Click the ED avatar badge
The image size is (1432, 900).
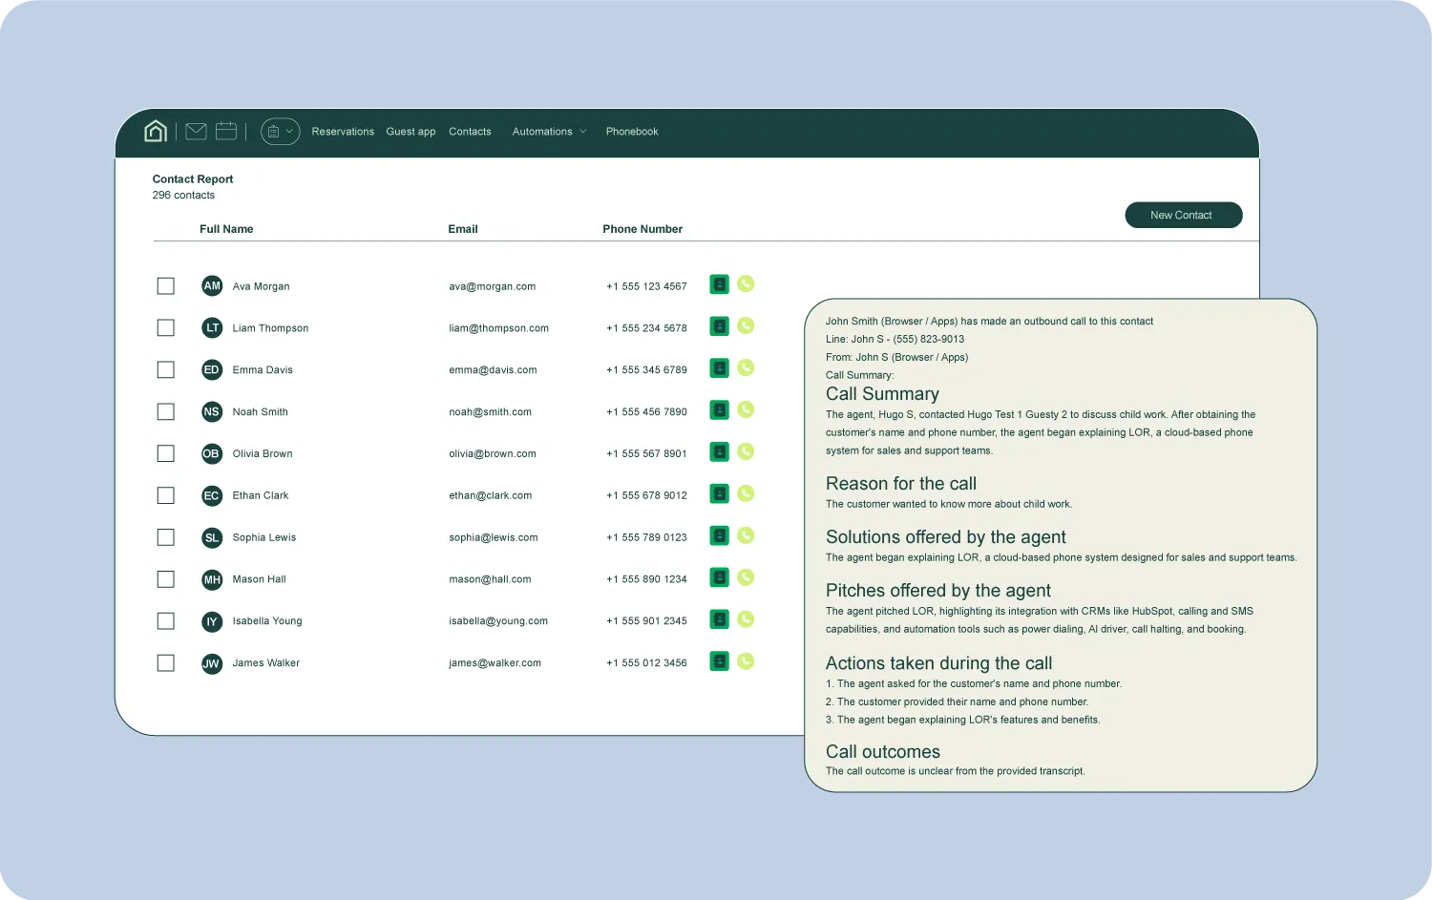(x=212, y=370)
